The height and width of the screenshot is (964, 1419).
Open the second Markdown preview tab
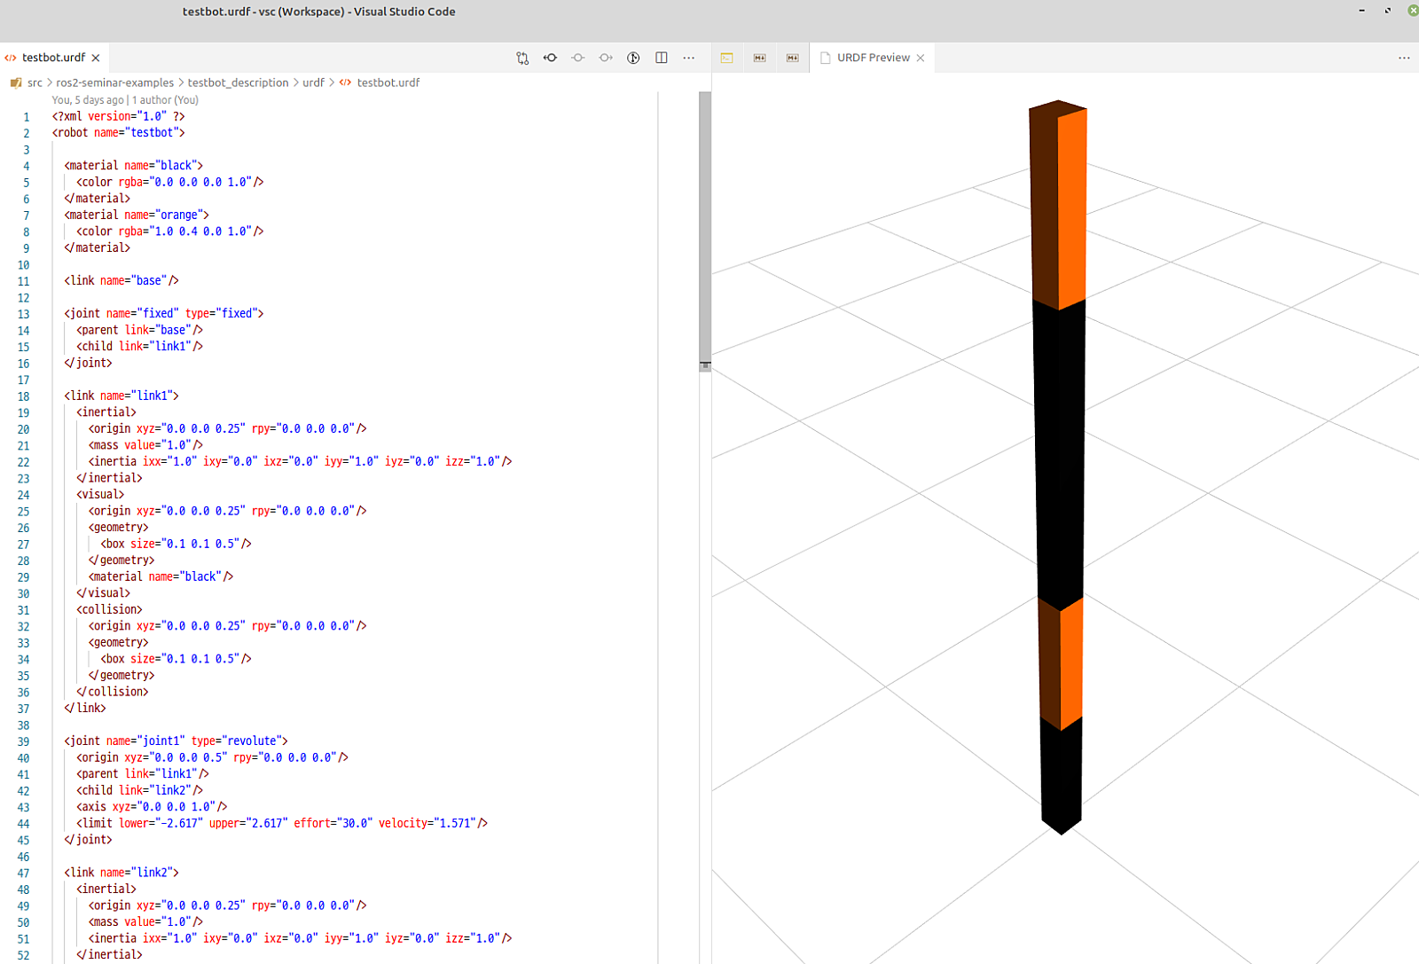(x=793, y=58)
